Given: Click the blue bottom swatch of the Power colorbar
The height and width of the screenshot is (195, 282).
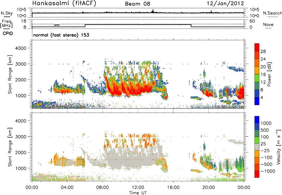Looking at the screenshot, I should point(257,101).
